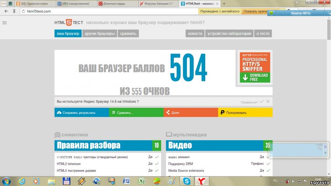The width and height of the screenshot is (331, 186).
Task: Open the 'о тесте' page link
Action: click(x=263, y=33)
